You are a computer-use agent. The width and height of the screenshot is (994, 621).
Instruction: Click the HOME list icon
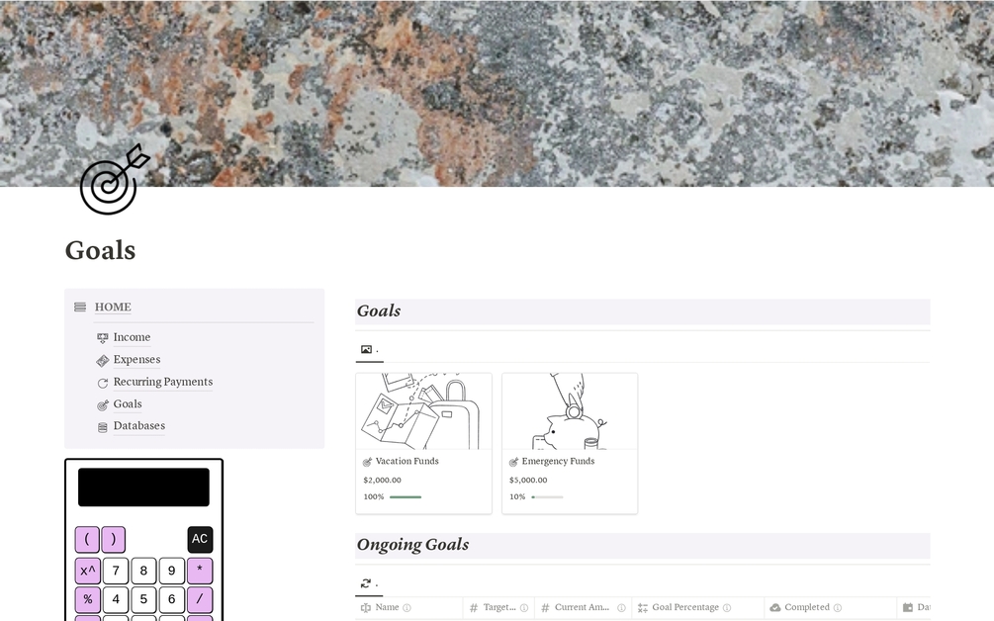80,308
